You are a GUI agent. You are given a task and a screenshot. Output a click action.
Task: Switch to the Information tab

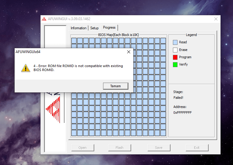(x=78, y=28)
